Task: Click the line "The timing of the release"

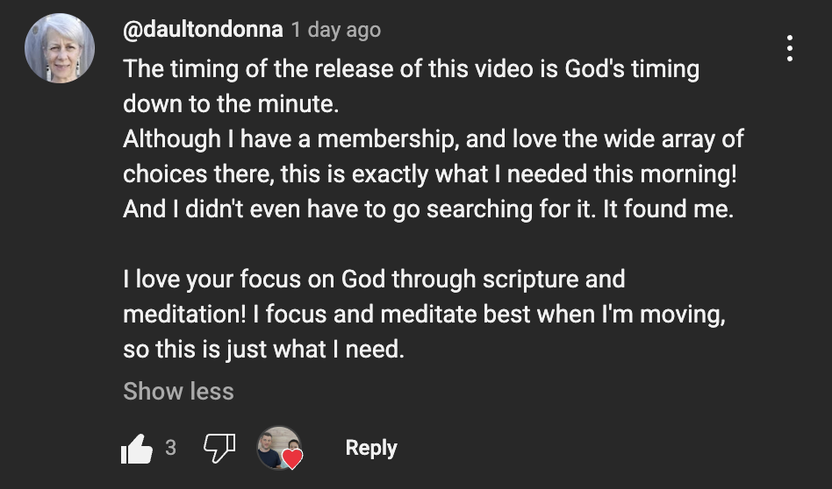Action: pos(411,68)
